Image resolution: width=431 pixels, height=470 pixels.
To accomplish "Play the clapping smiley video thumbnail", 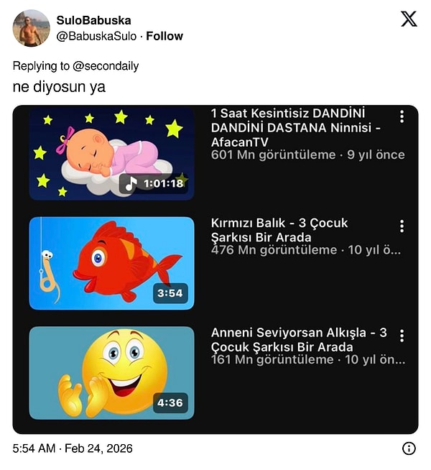I will point(111,372).
